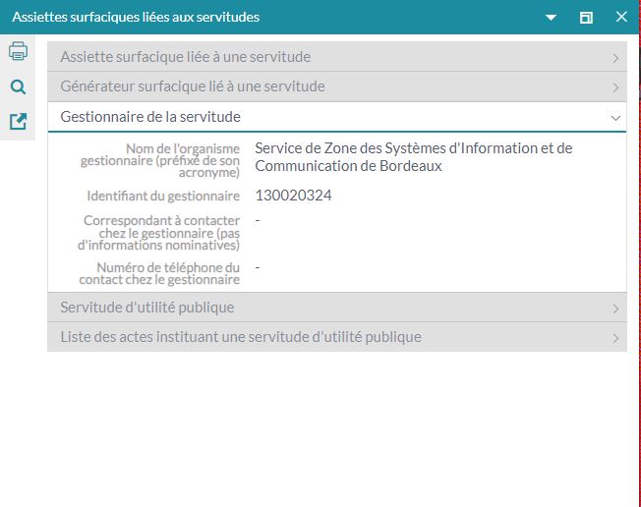Open Générateur surfacique lié à une servitude section
Image resolution: width=641 pixels, height=507 pixels.
pyautogui.click(x=193, y=86)
